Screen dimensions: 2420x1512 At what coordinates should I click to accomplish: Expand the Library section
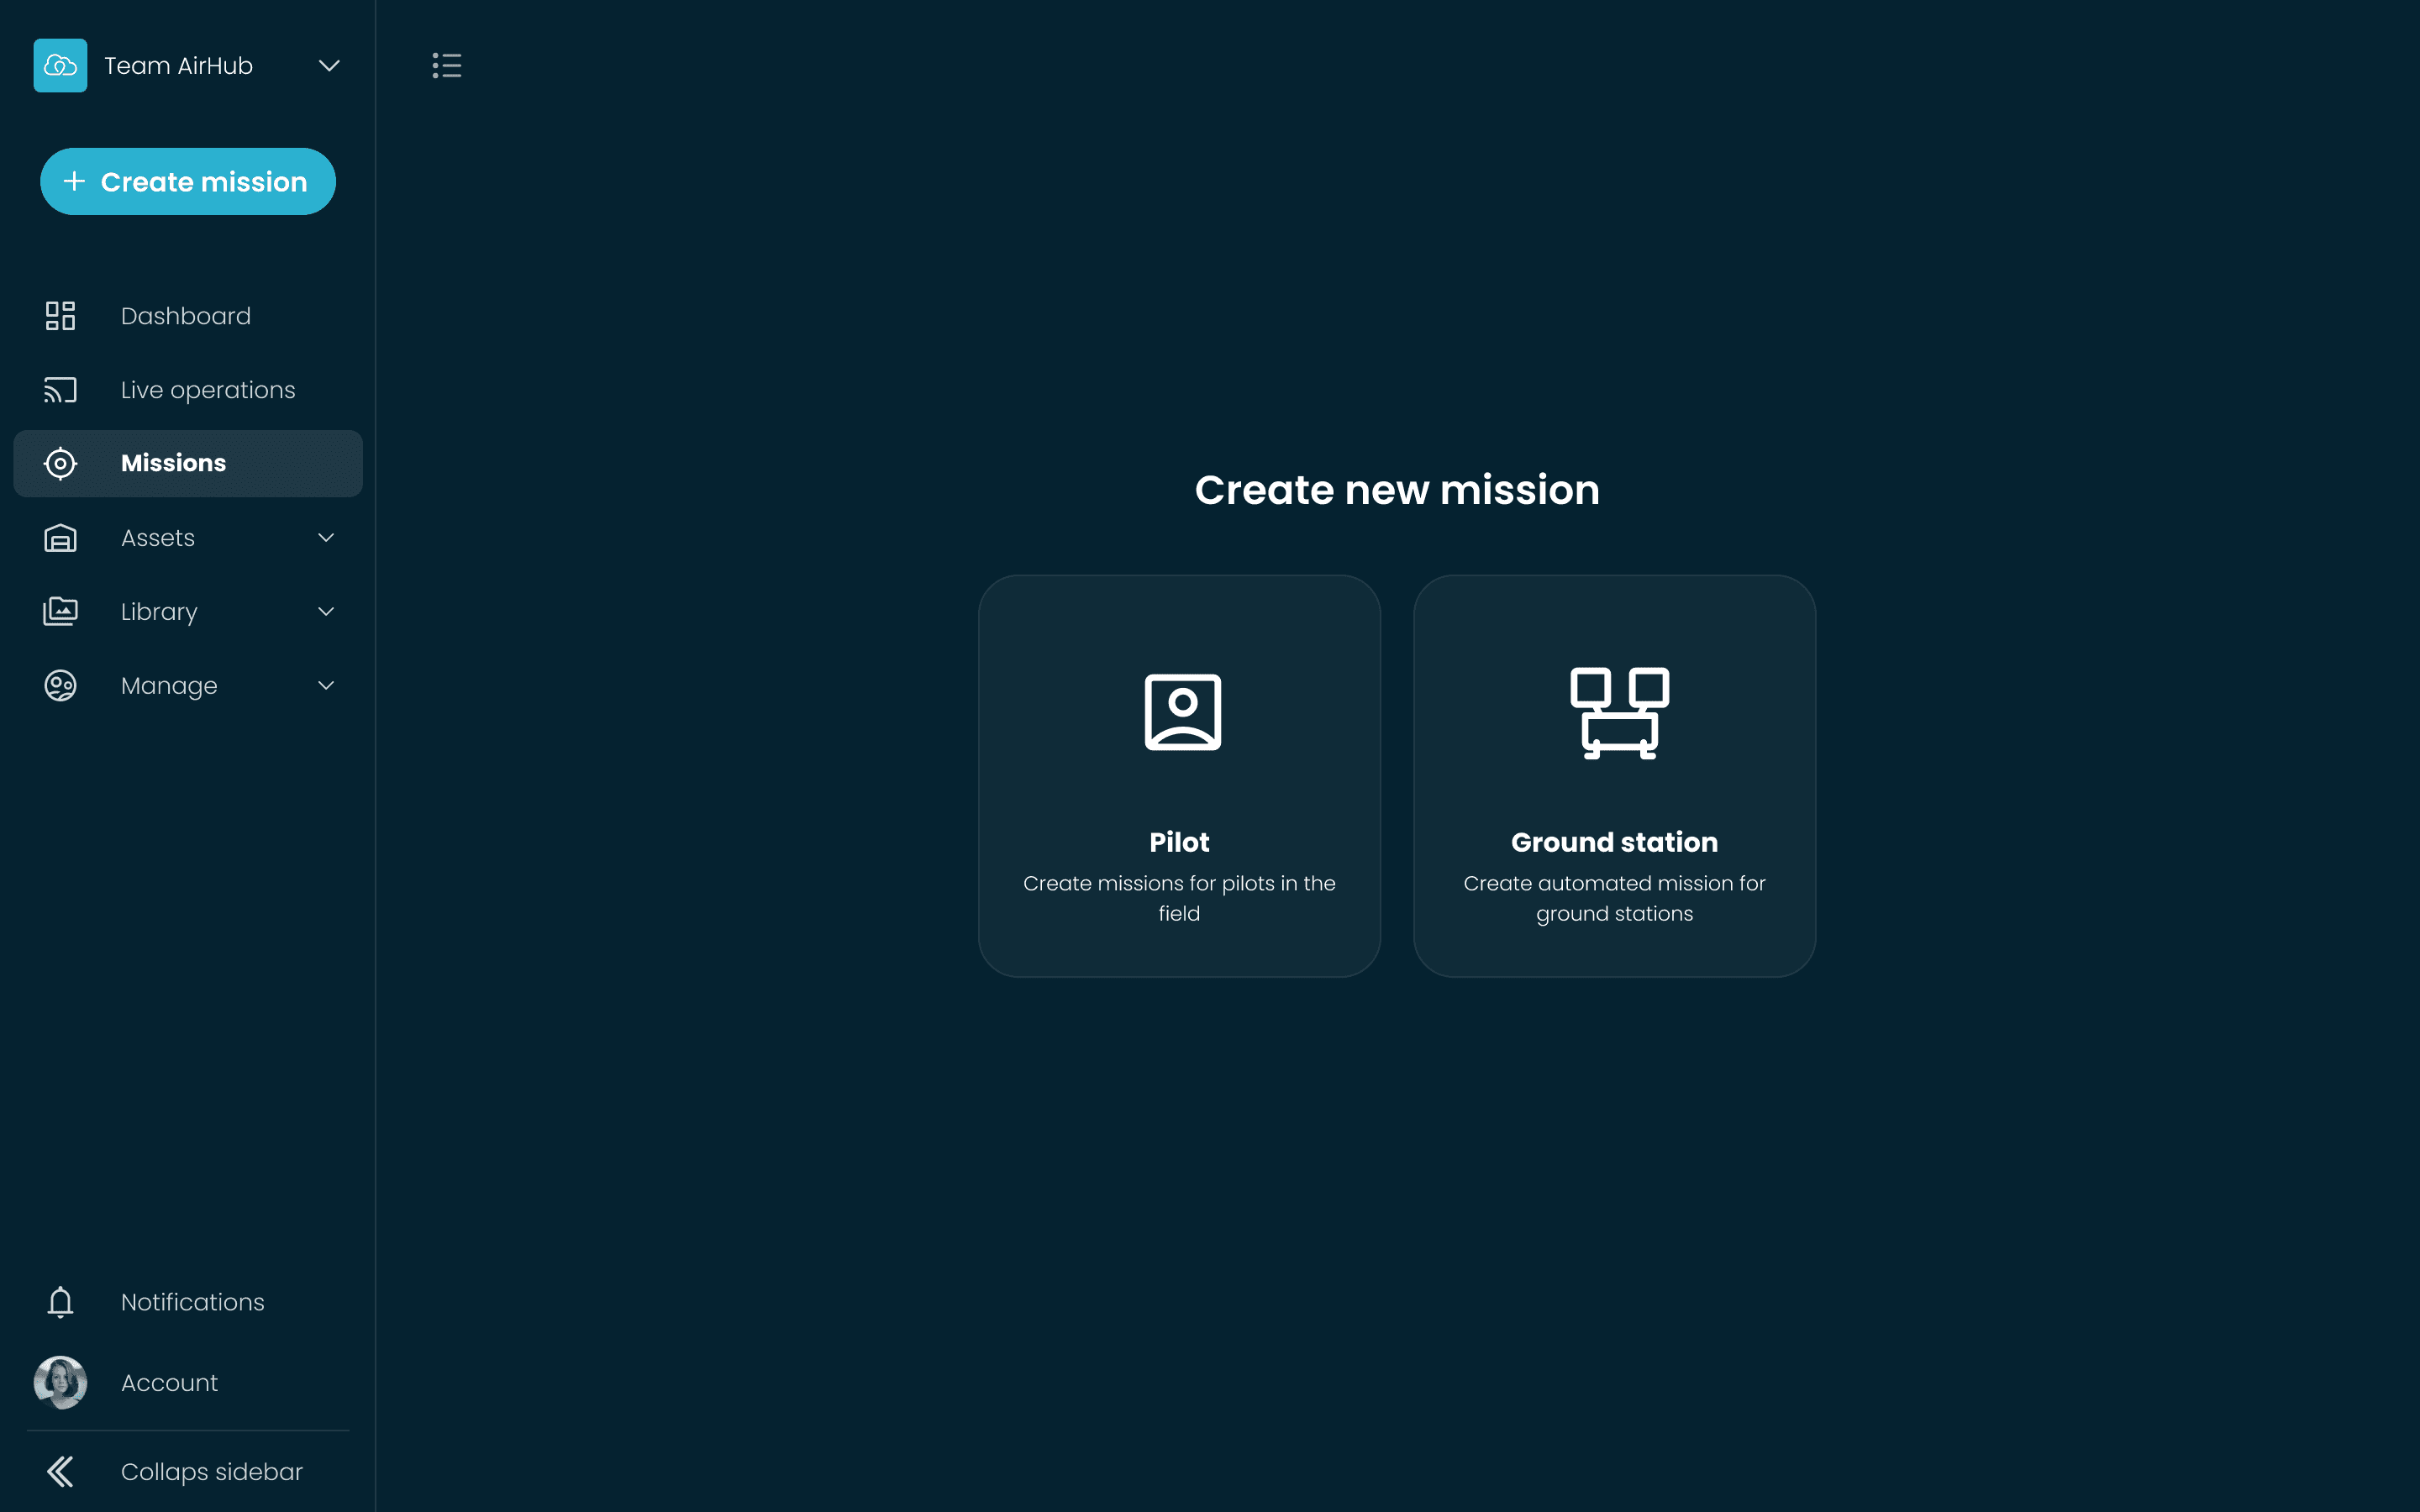pos(325,611)
